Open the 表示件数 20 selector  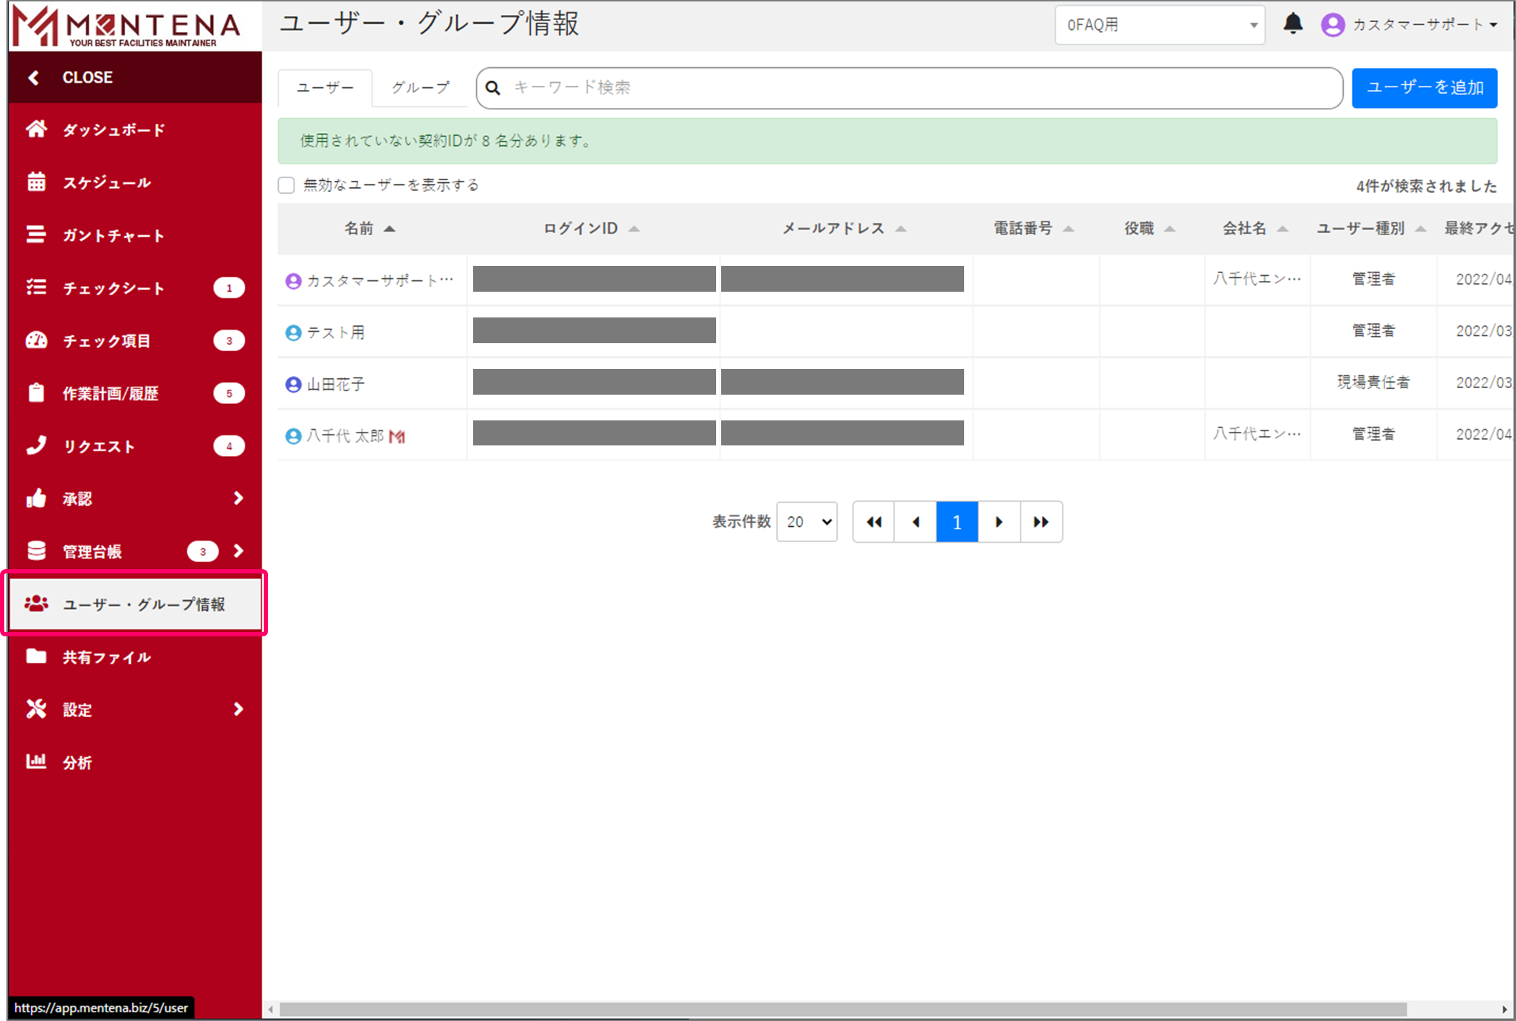pyautogui.click(x=807, y=522)
